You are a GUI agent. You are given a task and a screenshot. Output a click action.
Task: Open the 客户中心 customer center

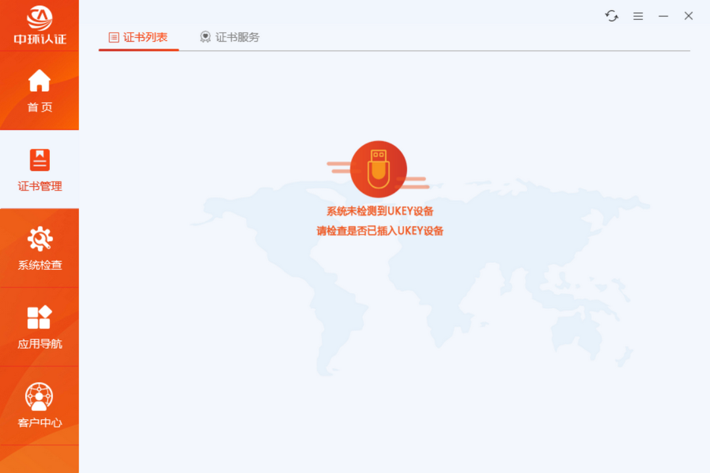pos(39,407)
